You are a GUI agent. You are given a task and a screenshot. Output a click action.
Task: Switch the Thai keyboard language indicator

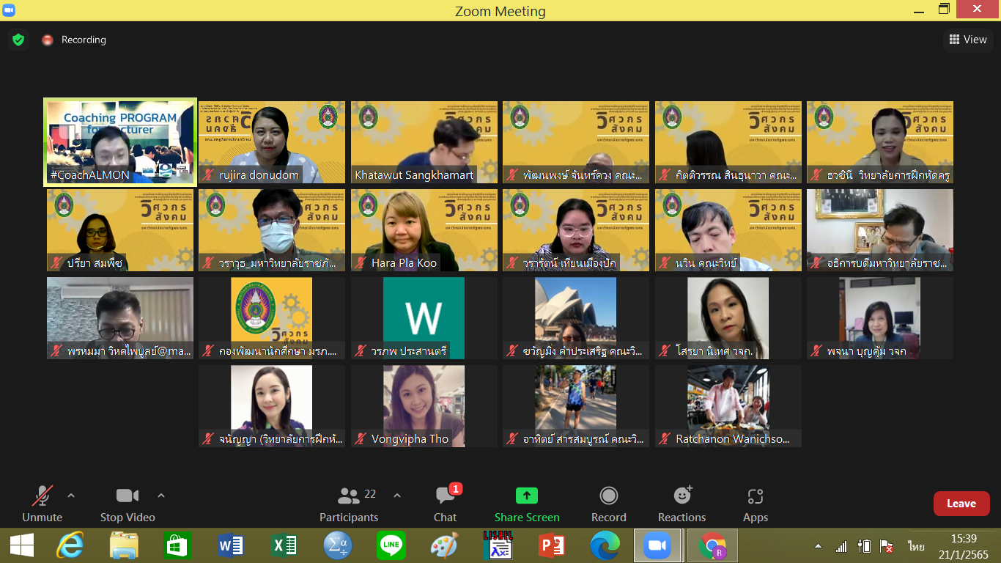pos(916,547)
